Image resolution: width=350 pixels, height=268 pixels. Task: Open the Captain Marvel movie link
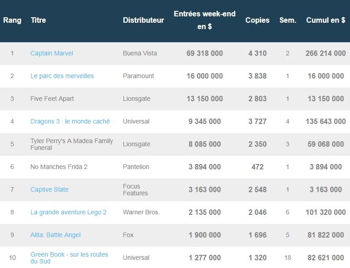[x=52, y=53]
